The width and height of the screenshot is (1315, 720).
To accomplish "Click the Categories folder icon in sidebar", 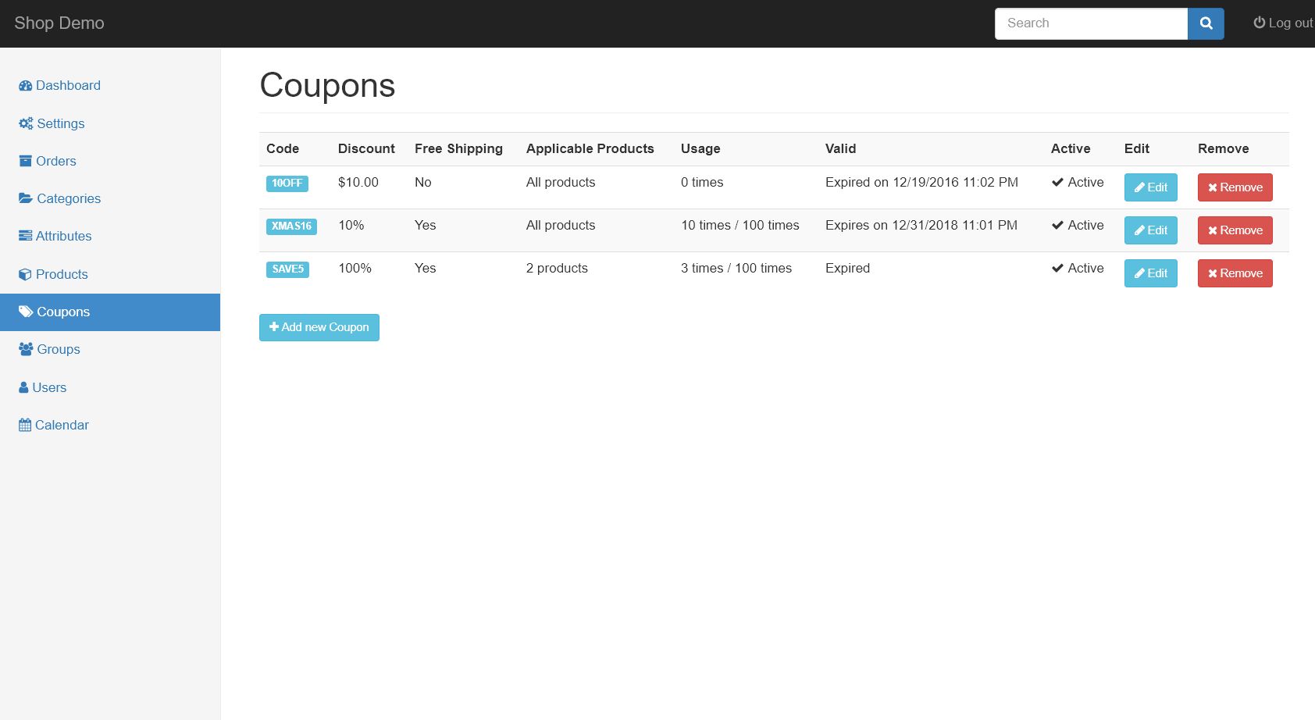I will (26, 198).
